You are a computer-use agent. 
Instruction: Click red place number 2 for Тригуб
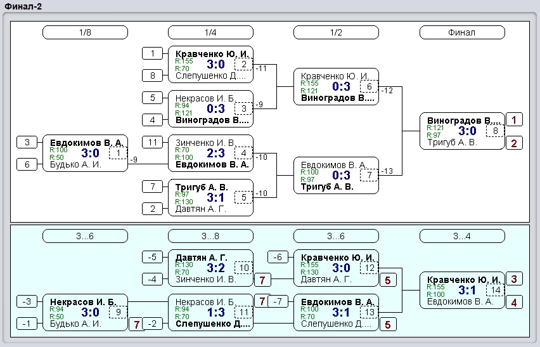tap(514, 143)
